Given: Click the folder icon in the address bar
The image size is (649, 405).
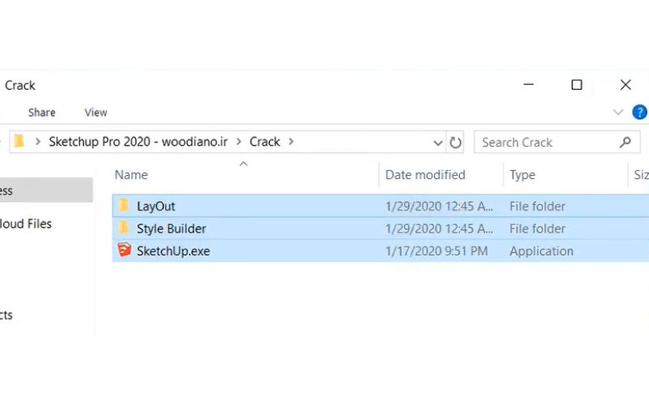Looking at the screenshot, I should click(x=19, y=141).
